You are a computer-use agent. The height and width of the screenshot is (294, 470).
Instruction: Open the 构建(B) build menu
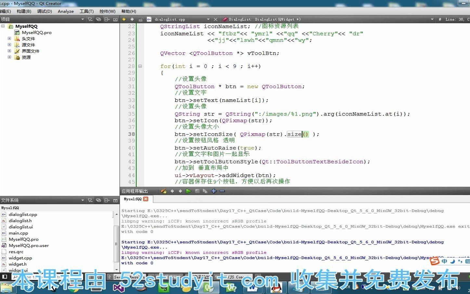pyautogui.click(x=24, y=11)
